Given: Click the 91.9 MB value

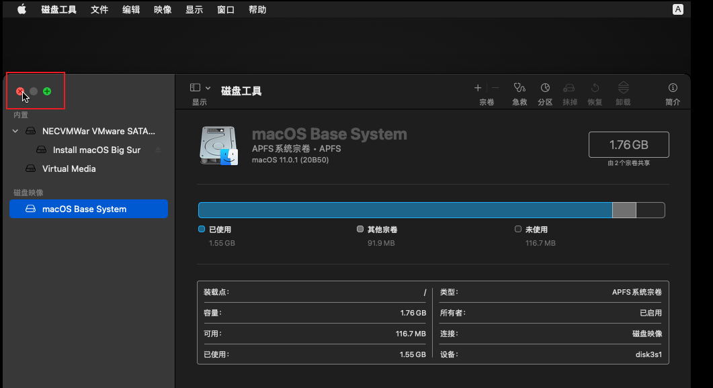Looking at the screenshot, I should tap(381, 243).
